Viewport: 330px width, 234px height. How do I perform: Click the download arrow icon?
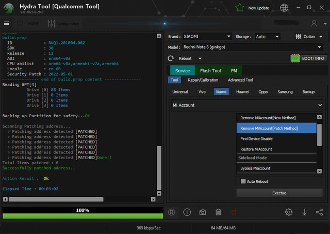click(304, 212)
